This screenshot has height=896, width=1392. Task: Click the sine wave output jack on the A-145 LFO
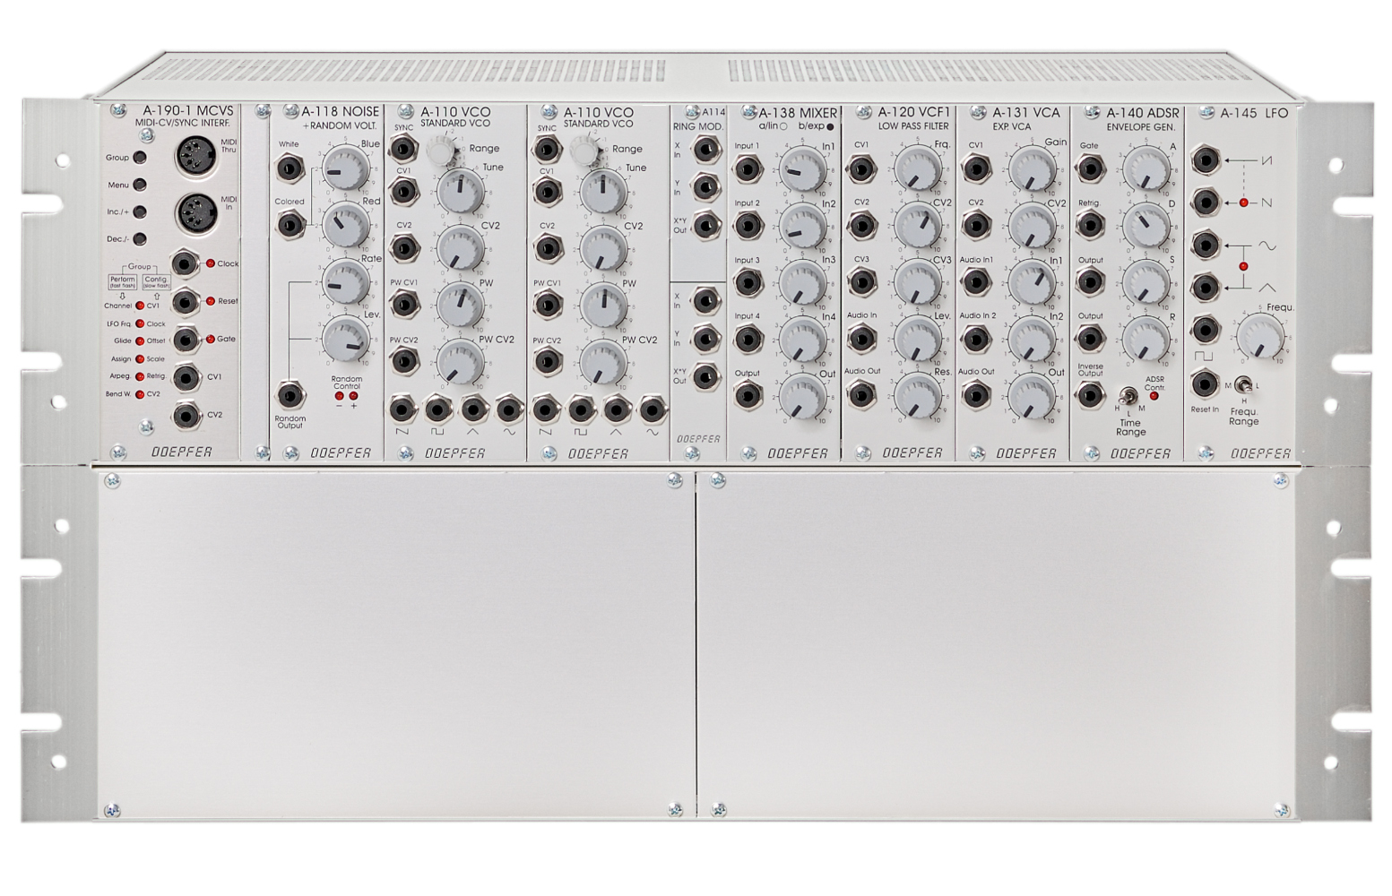coord(1206,245)
